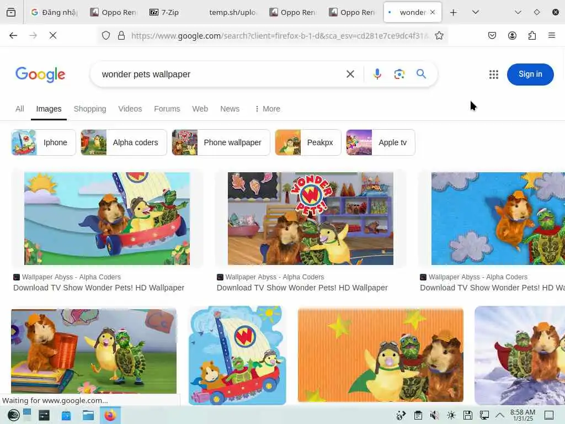The image size is (565, 424).
Task: Show desktop button at taskbar end
Action: (549, 415)
